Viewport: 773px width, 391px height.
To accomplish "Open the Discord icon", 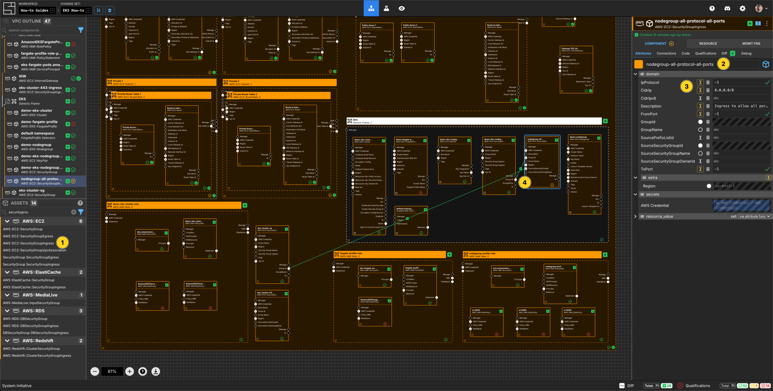I will [x=727, y=8].
